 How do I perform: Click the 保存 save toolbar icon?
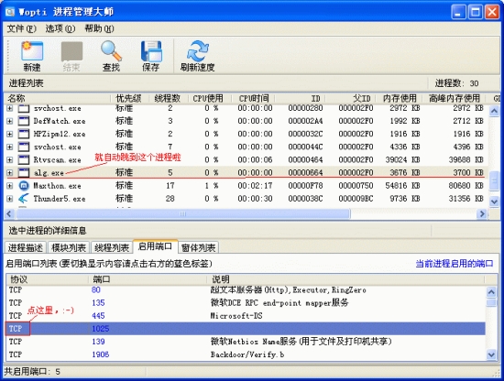click(151, 50)
